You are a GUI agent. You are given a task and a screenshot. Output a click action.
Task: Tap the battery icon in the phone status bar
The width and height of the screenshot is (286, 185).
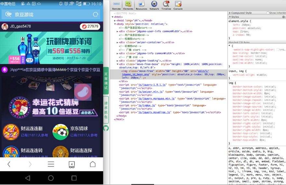tap(86, 4)
